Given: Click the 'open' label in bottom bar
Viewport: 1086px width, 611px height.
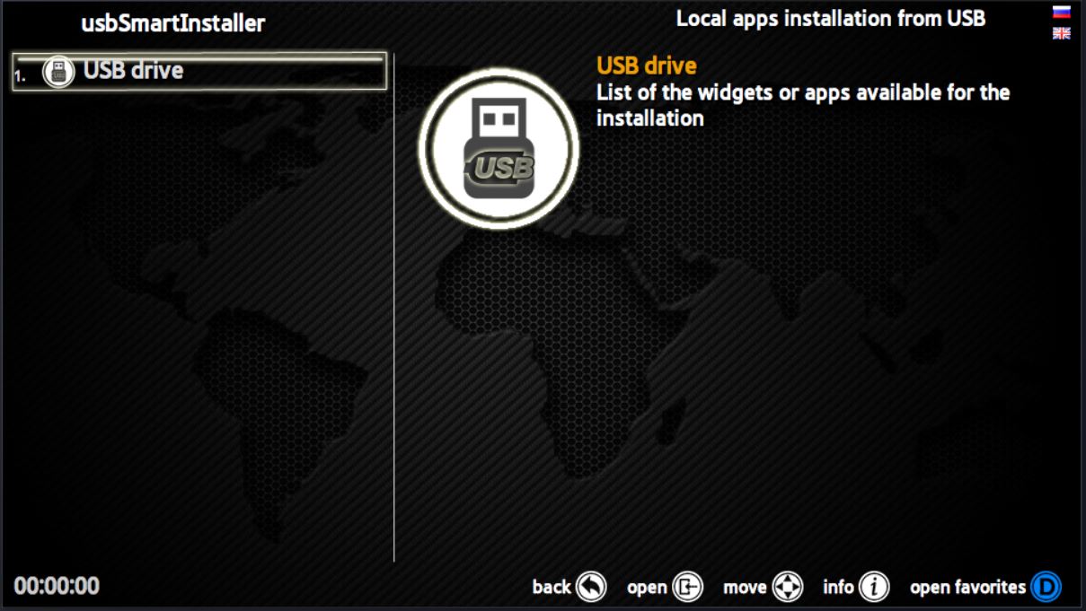Looking at the screenshot, I should click(x=647, y=588).
